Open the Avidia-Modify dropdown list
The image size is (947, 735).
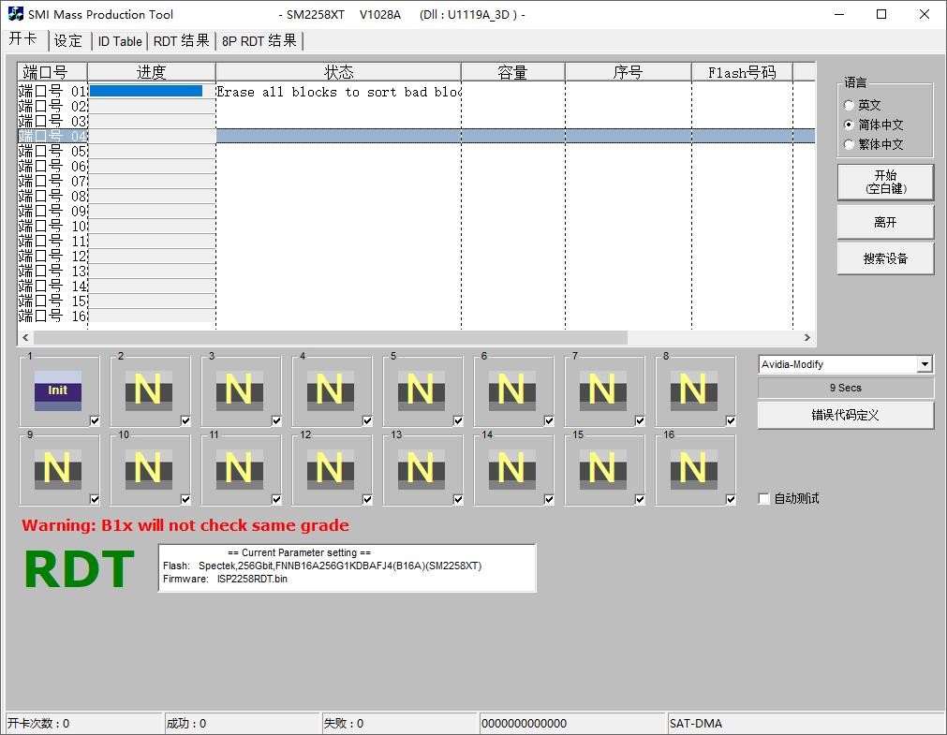click(925, 364)
